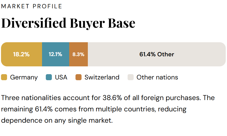The image size is (227, 136).
Task: Select the blue USA 12.1% bar segment
Action: pyautogui.click(x=55, y=54)
